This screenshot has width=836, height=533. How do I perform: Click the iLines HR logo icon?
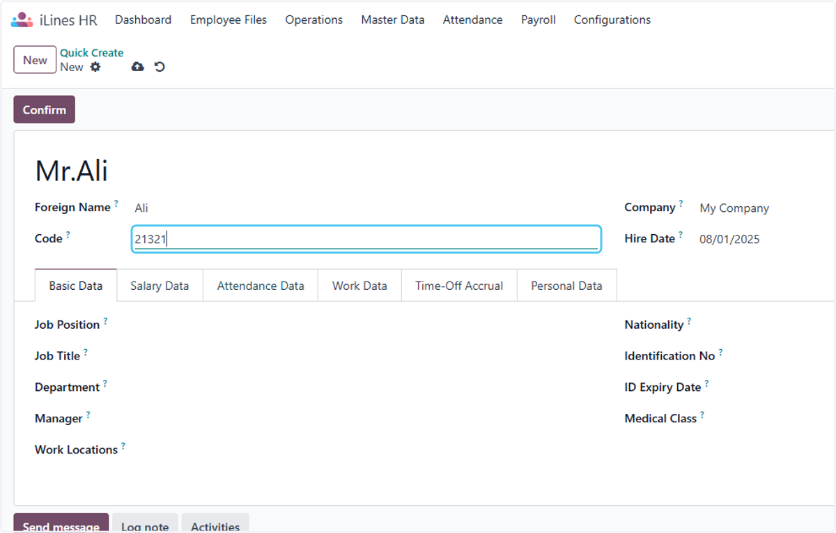22,20
